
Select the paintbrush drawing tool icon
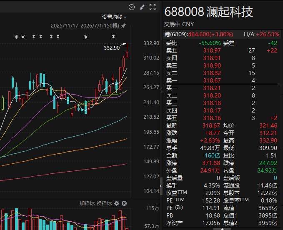(142, 7)
